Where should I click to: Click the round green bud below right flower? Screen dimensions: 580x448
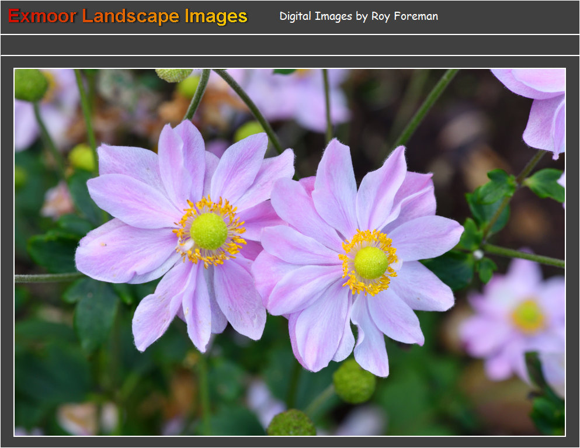(x=354, y=383)
